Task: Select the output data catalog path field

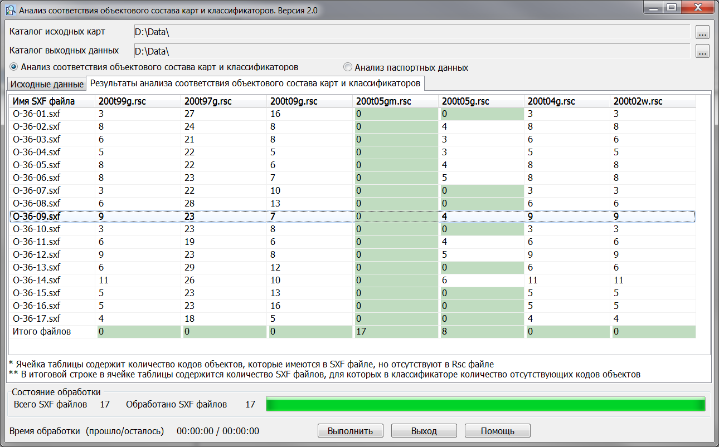Action: 412,51
